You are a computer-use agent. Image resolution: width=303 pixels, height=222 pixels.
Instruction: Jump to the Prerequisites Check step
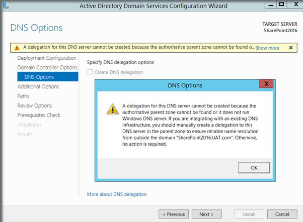(x=39, y=115)
